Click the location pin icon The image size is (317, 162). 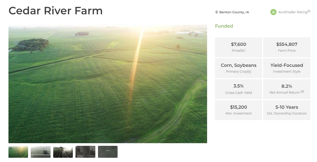[217, 12]
